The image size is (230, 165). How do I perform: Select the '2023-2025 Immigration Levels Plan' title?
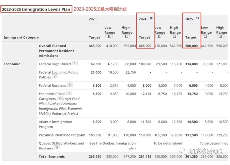click(36, 10)
